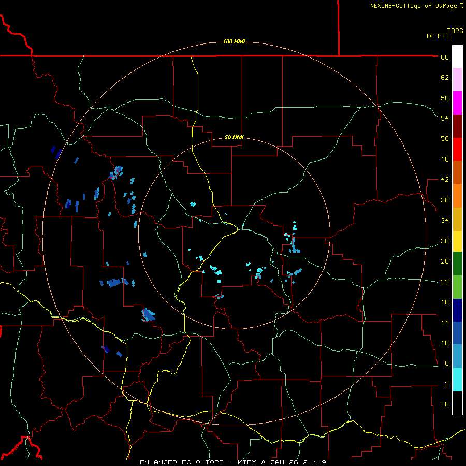Click the legend value "6"
466x466 pixels.
(447, 363)
